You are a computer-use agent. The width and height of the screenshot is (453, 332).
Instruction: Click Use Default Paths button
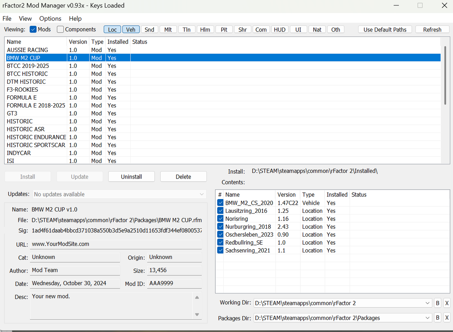385,29
